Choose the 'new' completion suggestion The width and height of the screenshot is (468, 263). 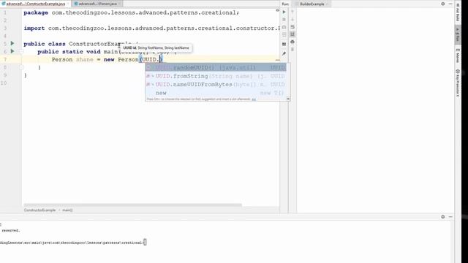pyautogui.click(x=216, y=93)
